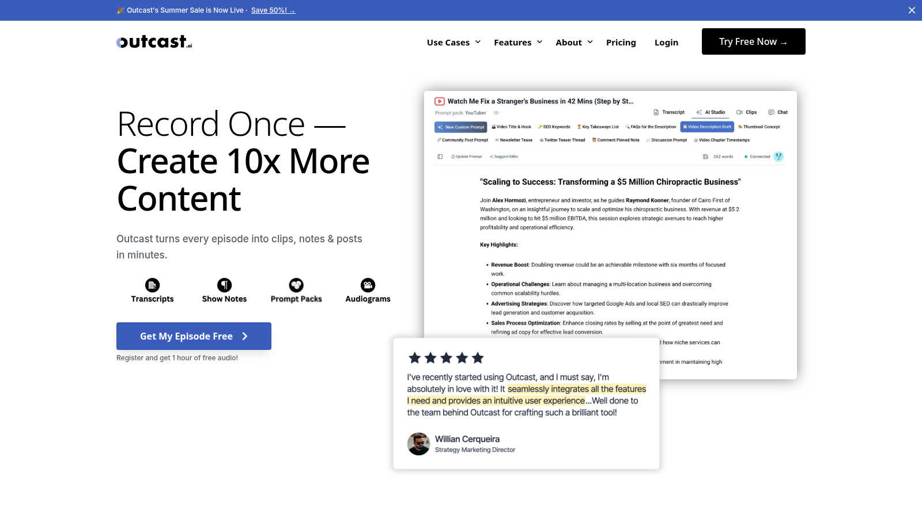
Task: Click the '262 words' count
Action: point(723,157)
